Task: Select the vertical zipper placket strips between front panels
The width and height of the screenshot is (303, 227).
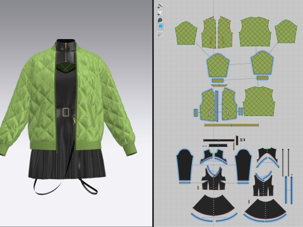Action: [x=217, y=106]
